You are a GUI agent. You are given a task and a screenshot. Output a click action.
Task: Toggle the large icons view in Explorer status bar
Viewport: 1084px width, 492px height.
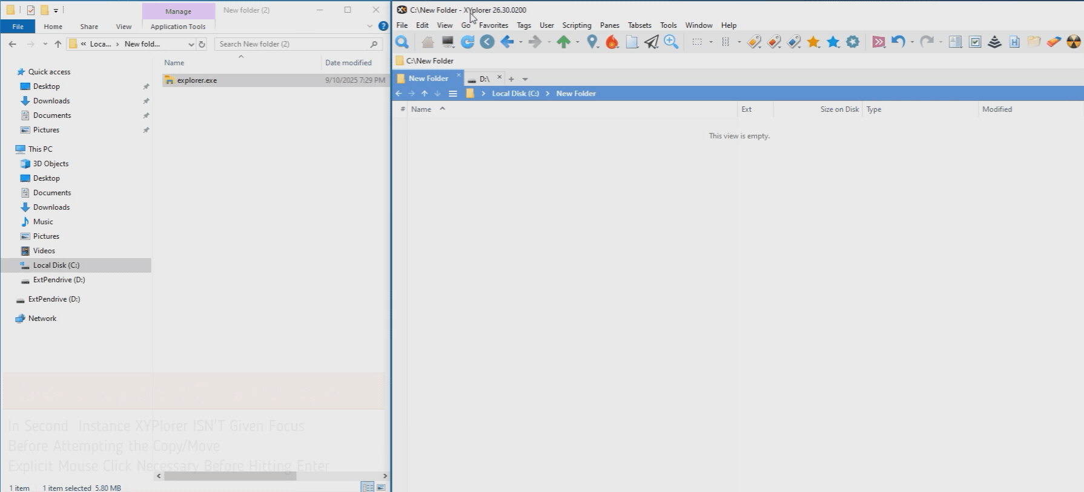coord(381,487)
